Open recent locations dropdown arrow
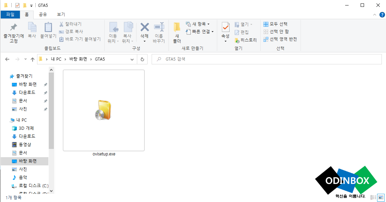386x202 pixels. 25,59
